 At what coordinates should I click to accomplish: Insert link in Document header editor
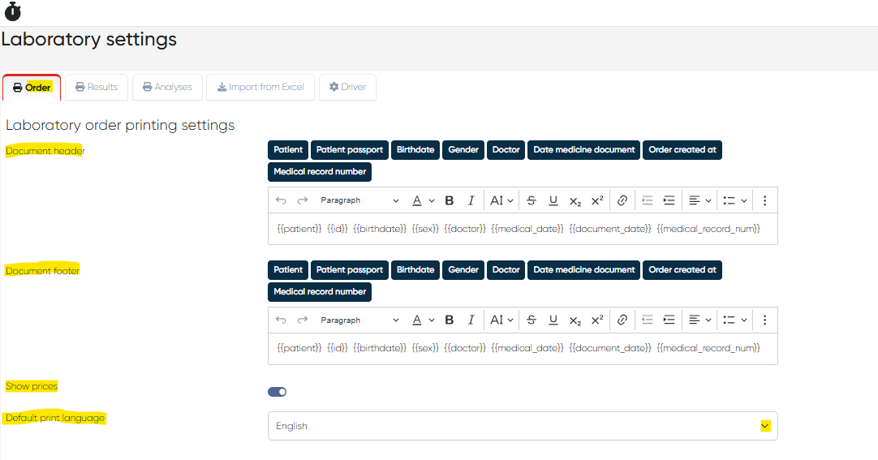coord(622,200)
